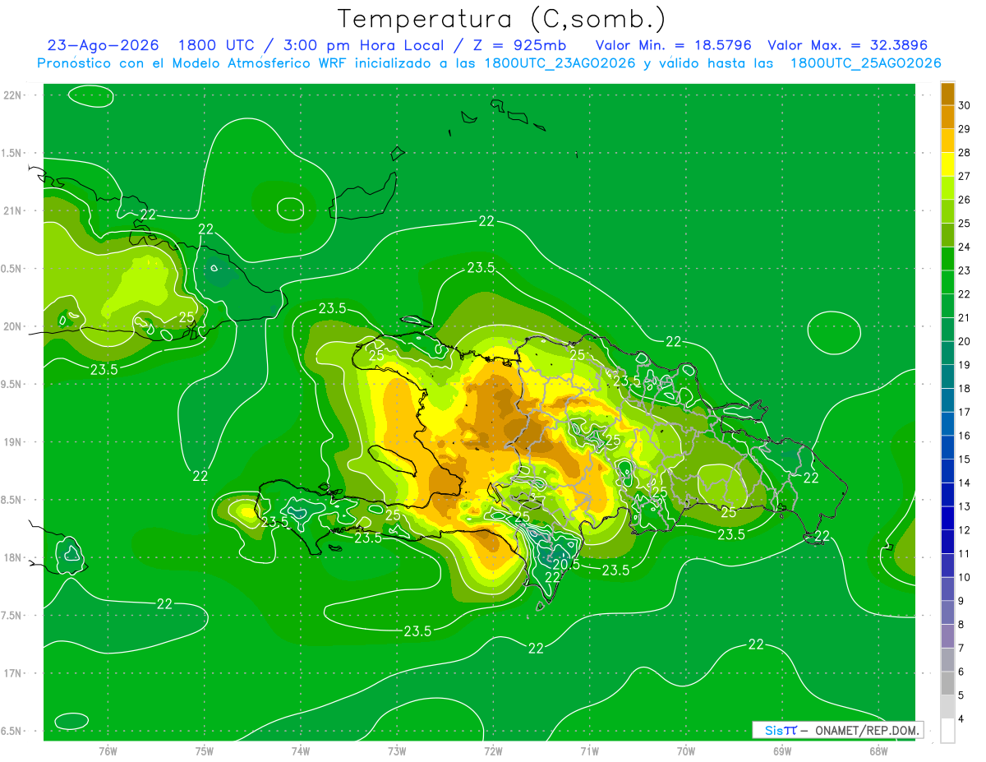This screenshot has height=762, width=986.
Task: Click the '19N' latitude label
Action: 14,442
